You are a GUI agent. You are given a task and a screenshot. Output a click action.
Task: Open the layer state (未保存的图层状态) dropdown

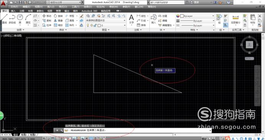(106, 20)
